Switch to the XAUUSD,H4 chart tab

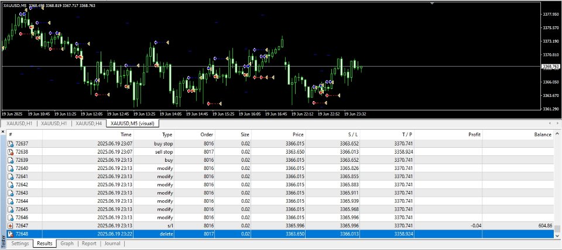(89, 123)
